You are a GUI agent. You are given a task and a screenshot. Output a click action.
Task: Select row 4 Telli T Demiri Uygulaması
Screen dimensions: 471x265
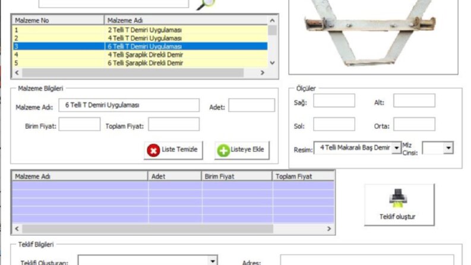(x=140, y=38)
